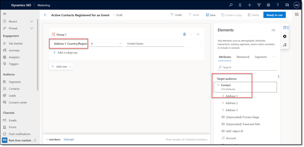Click the Elements search field
304x147 pixels.
(247, 67)
